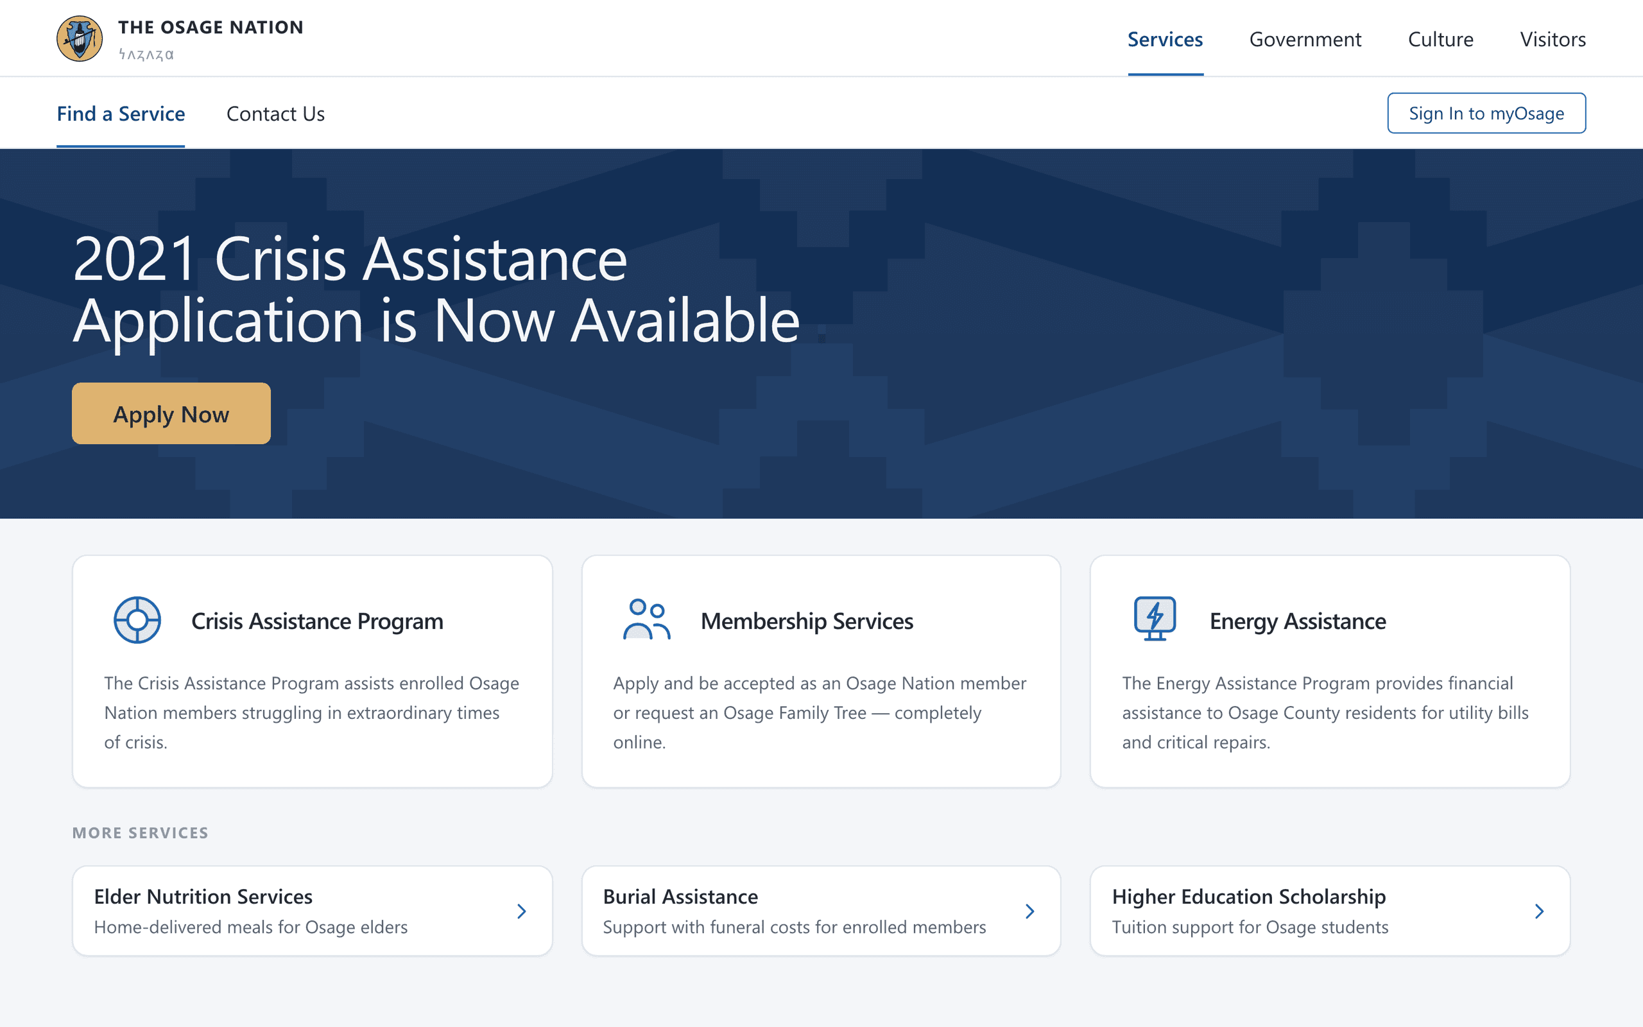This screenshot has width=1643, height=1027.
Task: Open the Government menu
Action: click(1305, 39)
